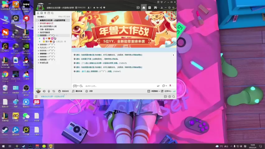Open the channel mode dropdown in sidebar
Viewport: 265px width, 149px height.
coord(41,17)
